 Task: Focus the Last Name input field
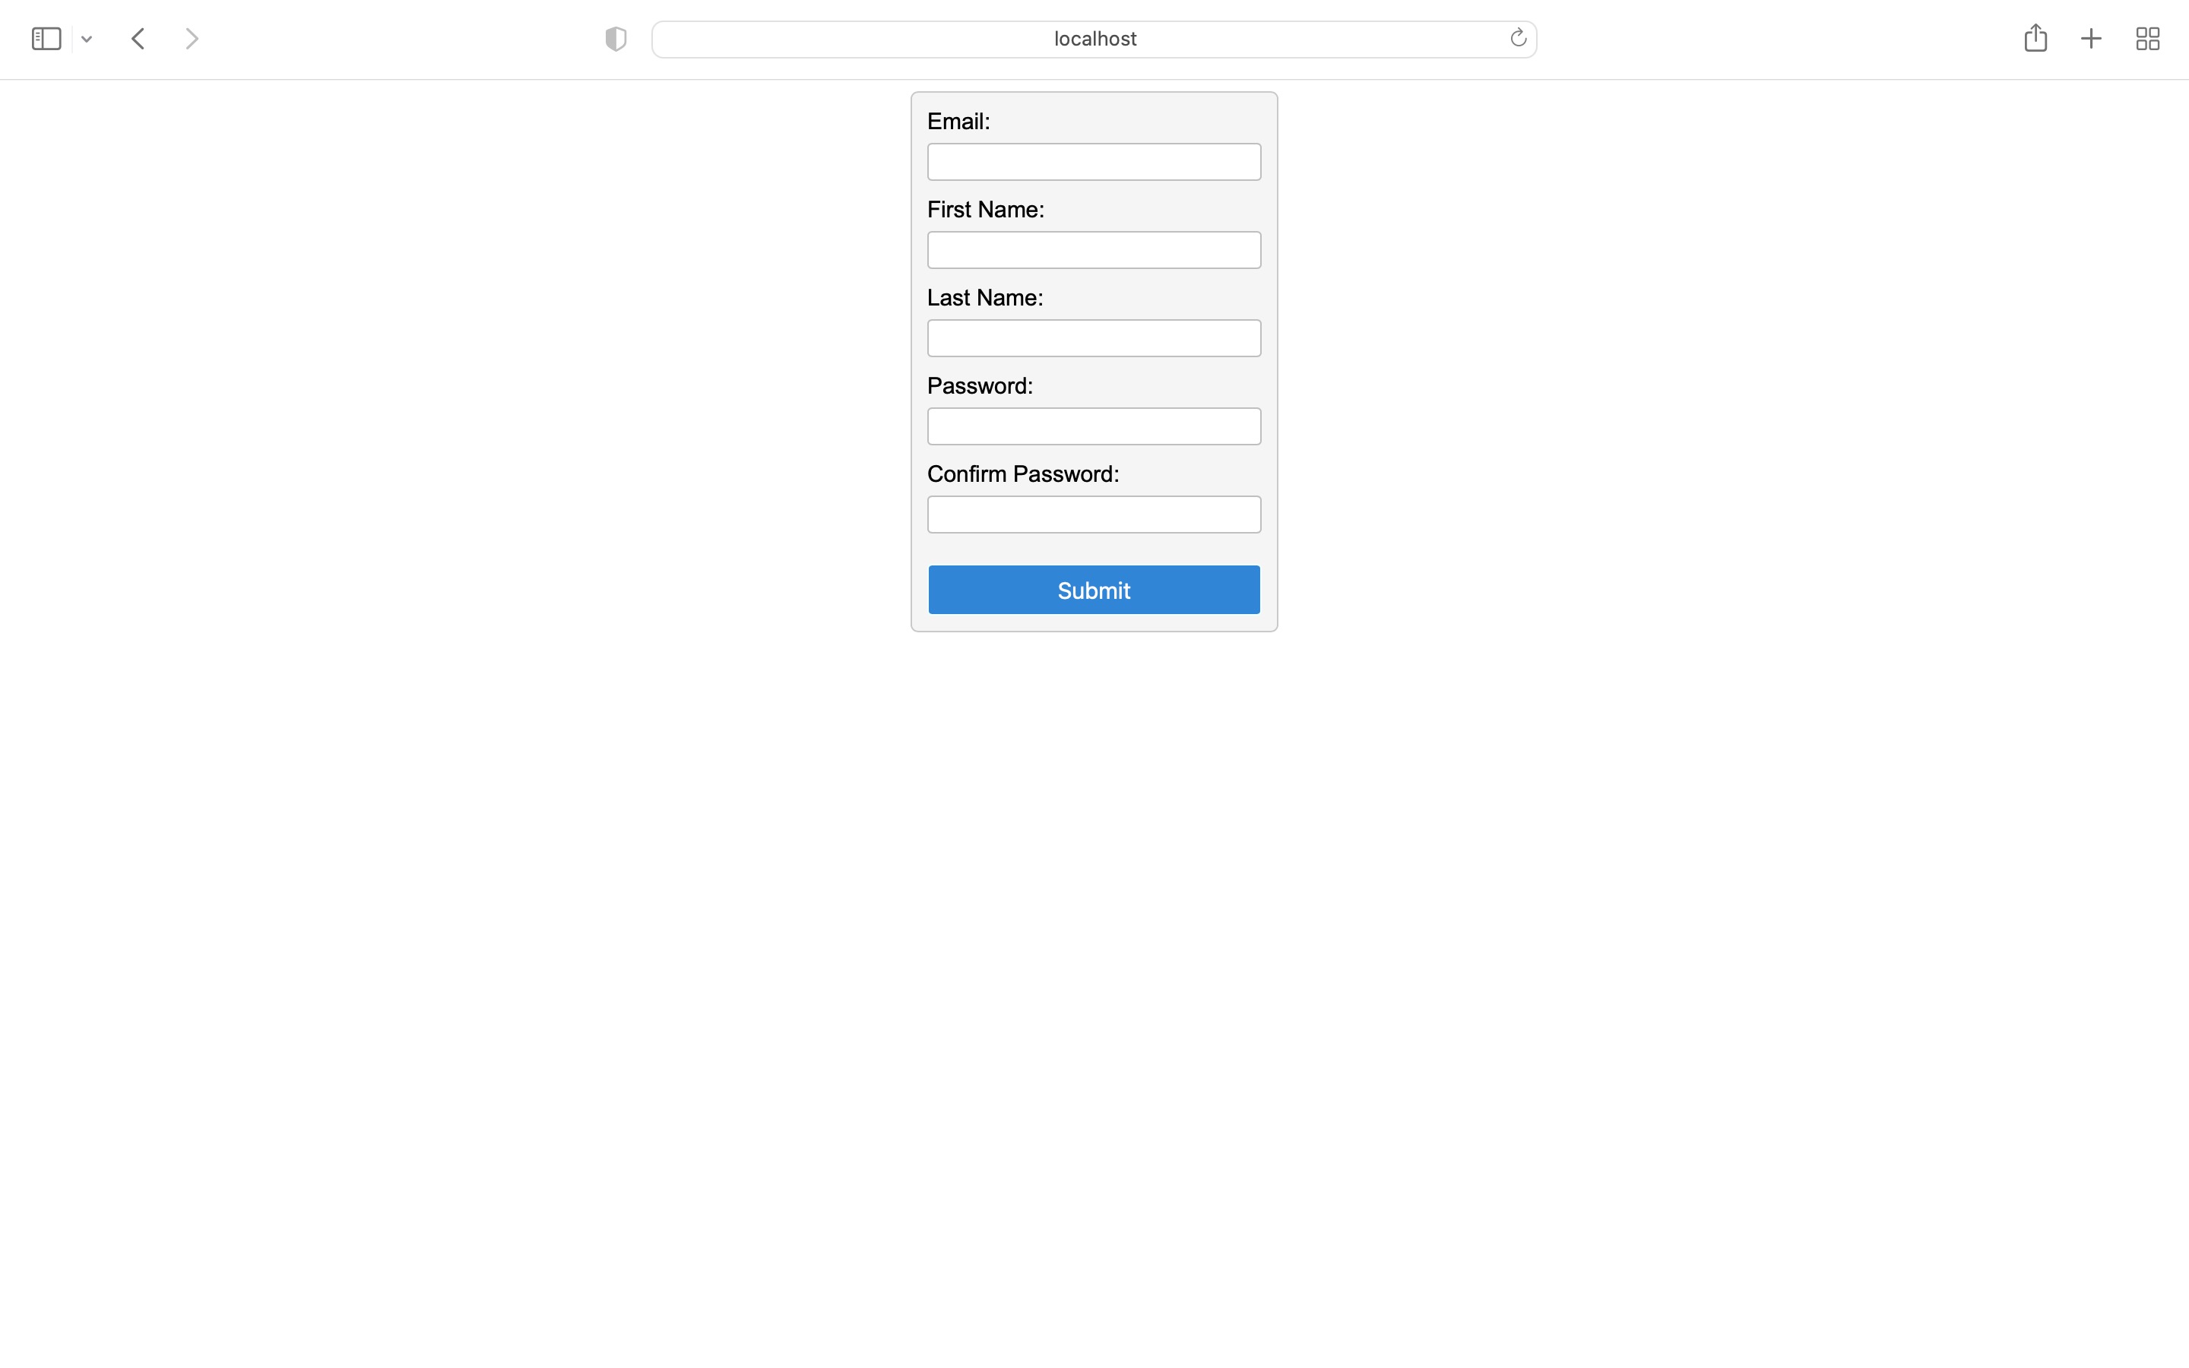pyautogui.click(x=1094, y=338)
